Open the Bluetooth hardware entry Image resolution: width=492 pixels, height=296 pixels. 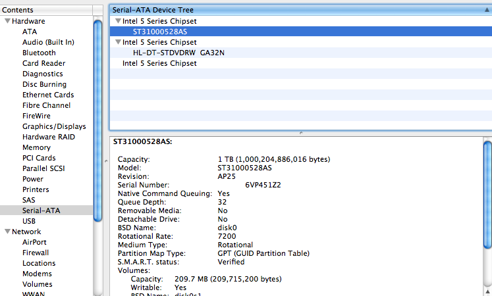point(39,53)
